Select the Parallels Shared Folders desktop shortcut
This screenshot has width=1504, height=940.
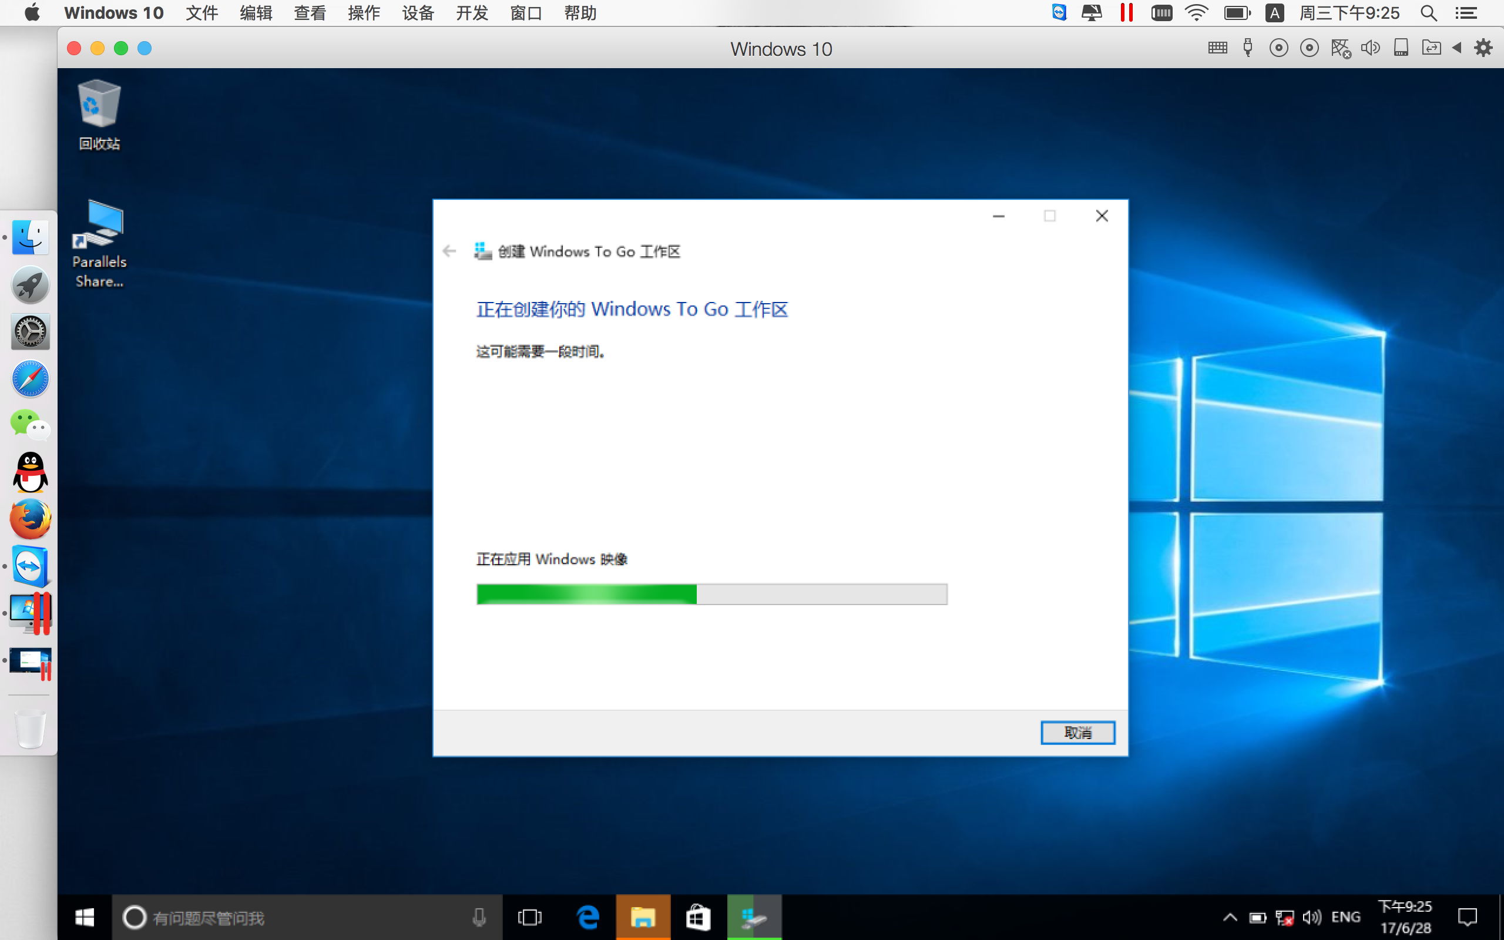tap(99, 244)
